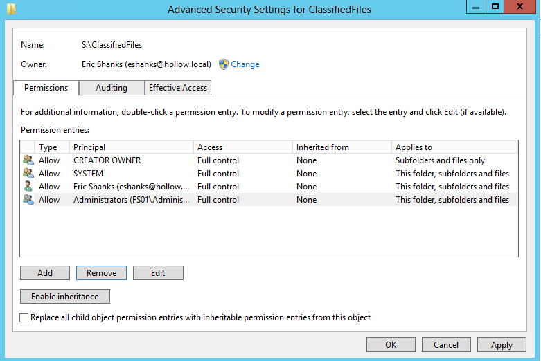
Task: Open the Effective Access tab
Action: point(178,88)
